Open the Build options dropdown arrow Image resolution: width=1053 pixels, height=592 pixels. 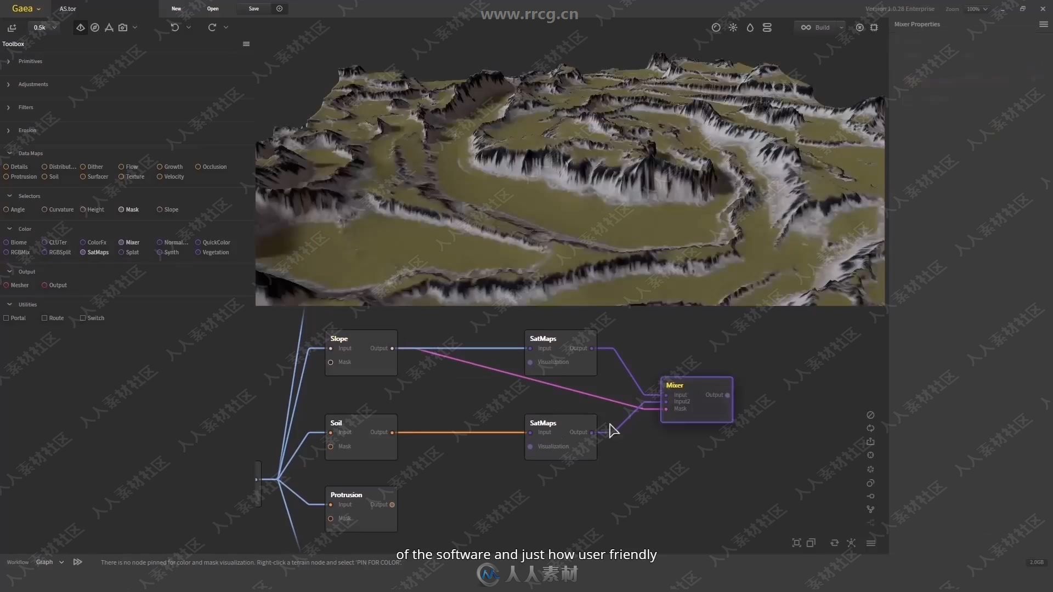click(841, 27)
